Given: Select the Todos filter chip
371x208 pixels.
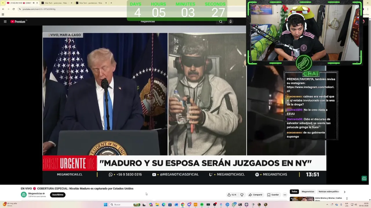Looking at the screenshot, I should (294, 192).
